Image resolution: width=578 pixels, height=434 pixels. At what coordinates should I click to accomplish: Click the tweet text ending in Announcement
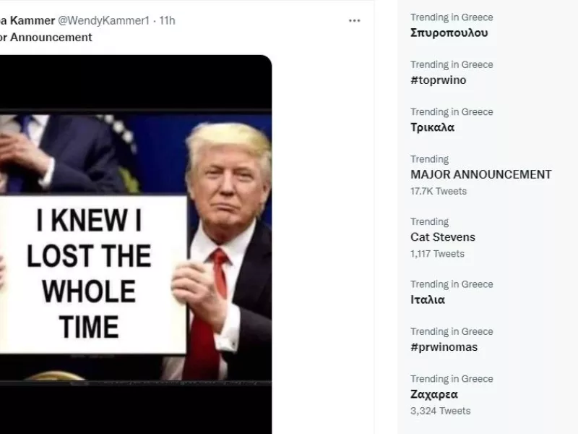coord(46,37)
